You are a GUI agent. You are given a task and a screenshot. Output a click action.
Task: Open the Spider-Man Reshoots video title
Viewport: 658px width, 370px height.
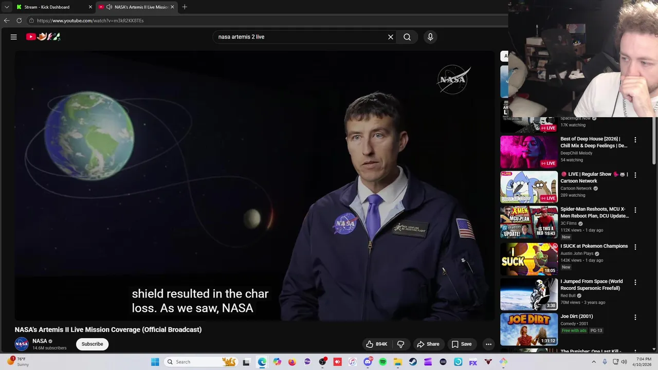pyautogui.click(x=594, y=213)
